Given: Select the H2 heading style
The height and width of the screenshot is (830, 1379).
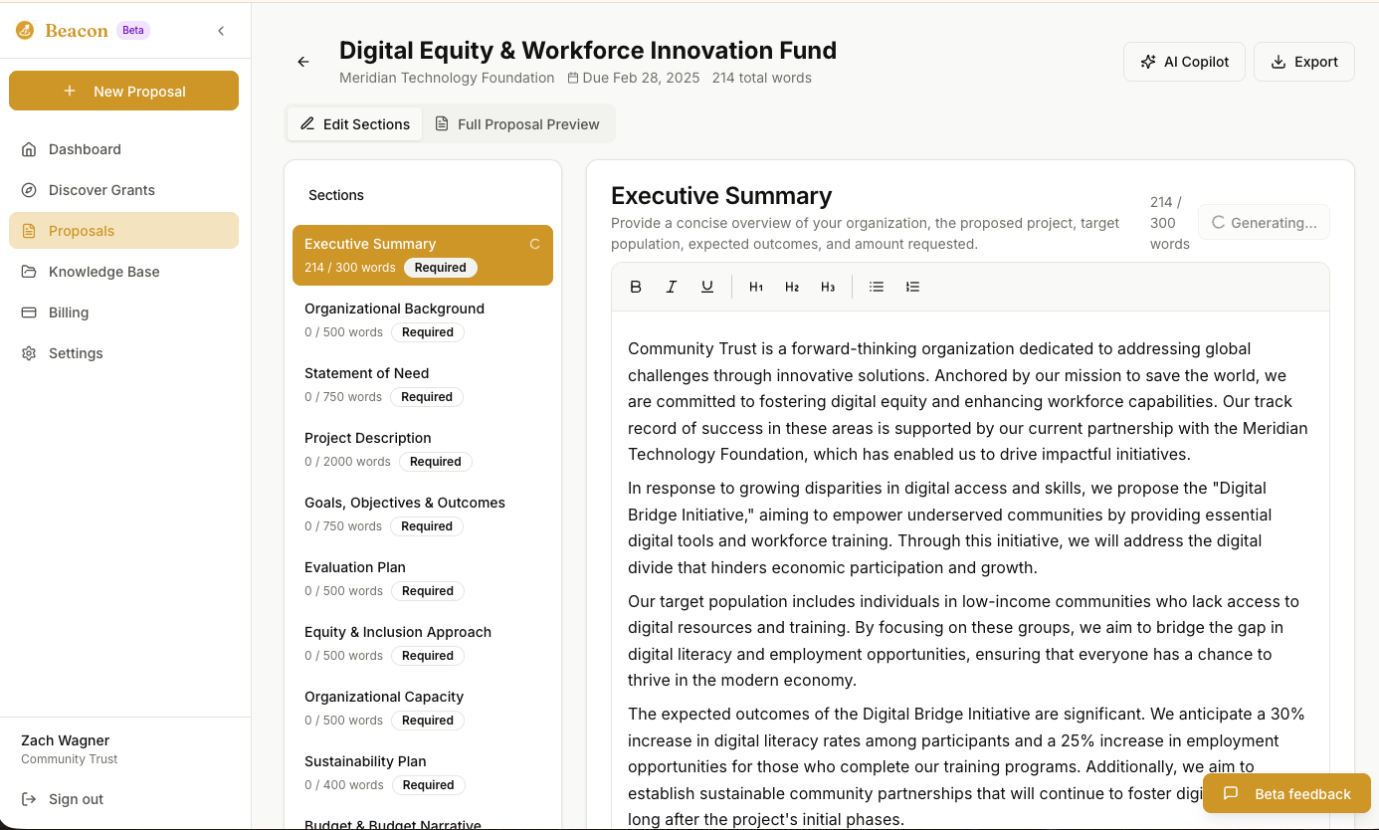Looking at the screenshot, I should (x=791, y=287).
